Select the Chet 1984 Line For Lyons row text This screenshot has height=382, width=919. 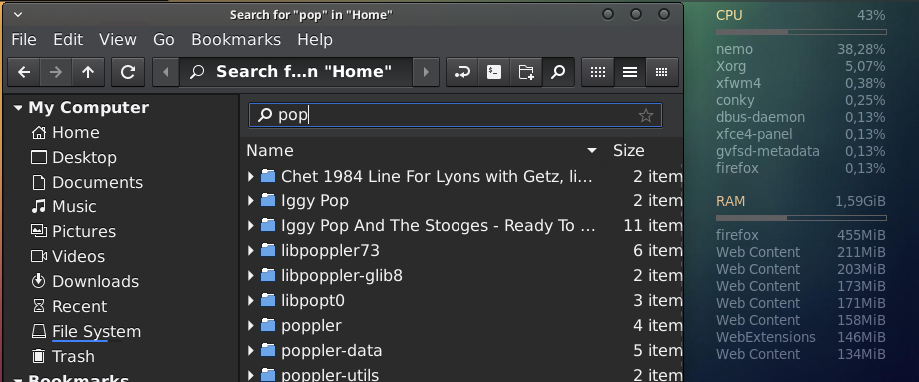(x=438, y=176)
